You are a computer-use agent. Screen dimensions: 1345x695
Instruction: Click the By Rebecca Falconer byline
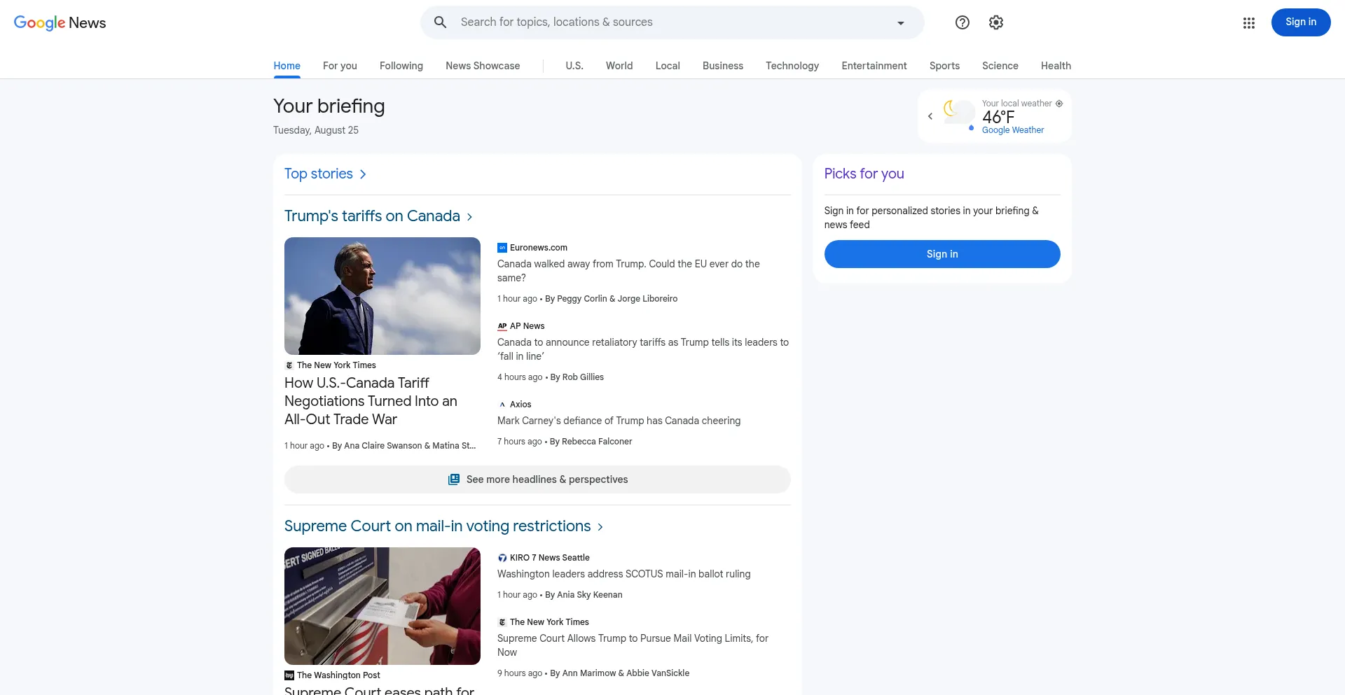pyautogui.click(x=591, y=442)
